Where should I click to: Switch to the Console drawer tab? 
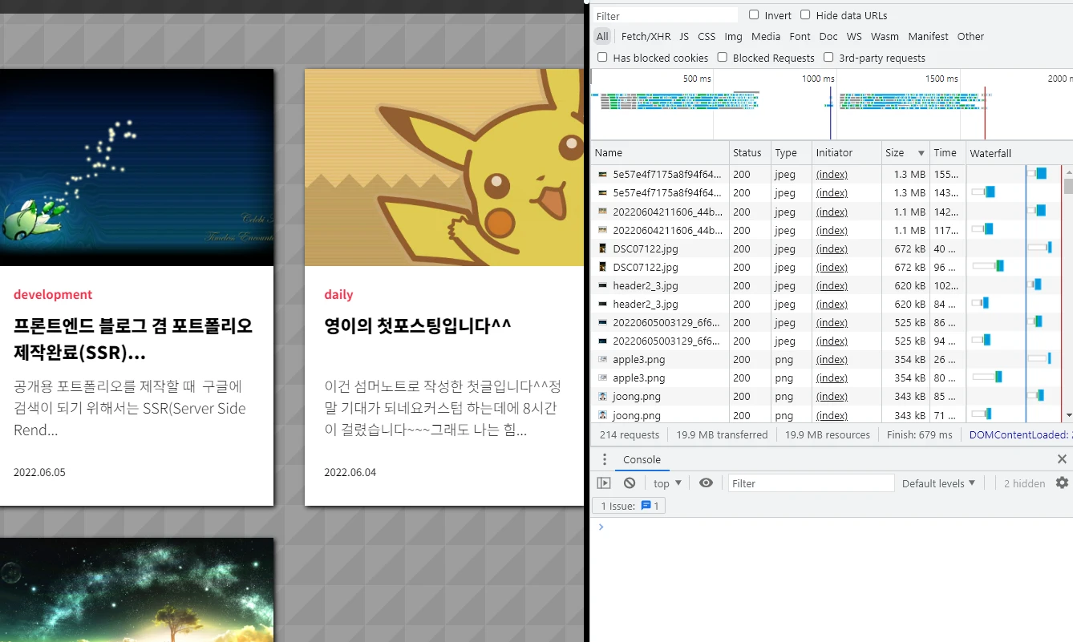642,459
